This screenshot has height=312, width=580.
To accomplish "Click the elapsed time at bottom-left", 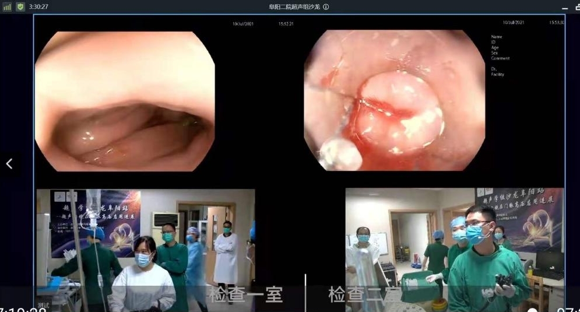I will [23, 309].
